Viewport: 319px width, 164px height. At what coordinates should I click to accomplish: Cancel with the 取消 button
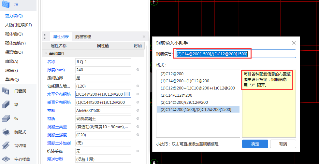(283, 144)
